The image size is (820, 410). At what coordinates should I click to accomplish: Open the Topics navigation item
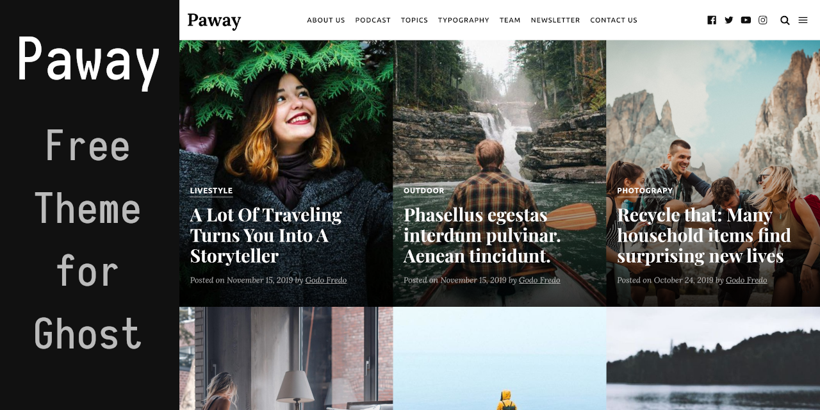(414, 20)
